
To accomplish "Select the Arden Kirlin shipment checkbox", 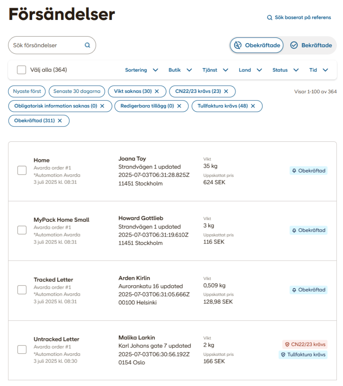I will (x=22, y=290).
